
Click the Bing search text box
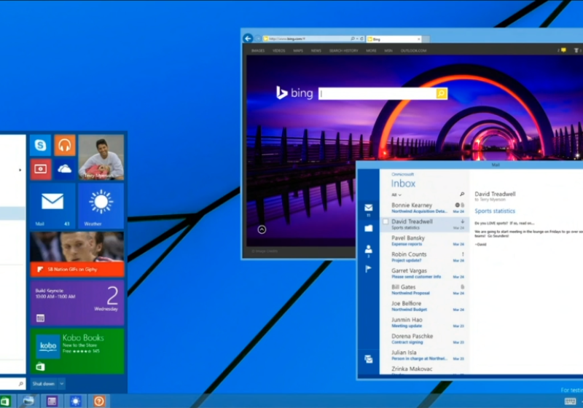377,94
